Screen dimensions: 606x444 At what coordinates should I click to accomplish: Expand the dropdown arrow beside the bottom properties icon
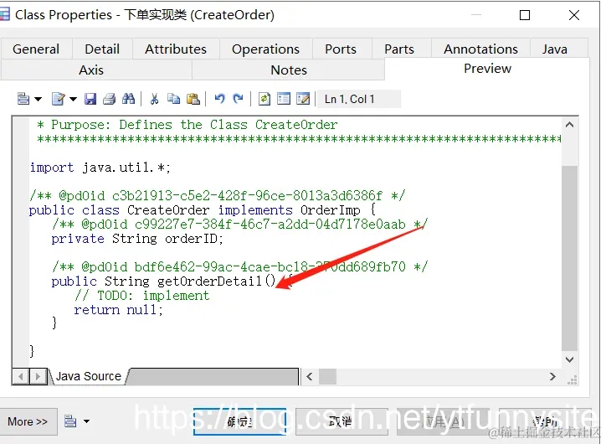pos(86,421)
